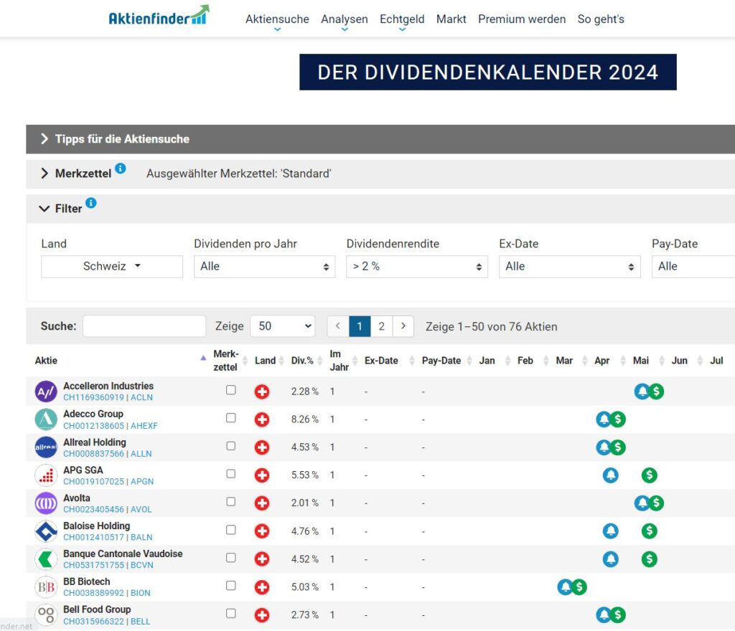
Task: Open the Land dropdown showing Schweiz
Action: pos(112,266)
